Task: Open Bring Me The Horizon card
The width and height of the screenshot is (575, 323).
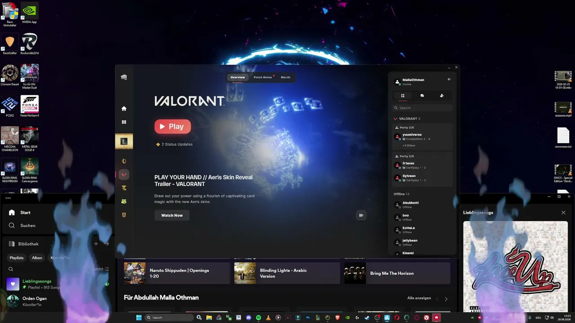Action: [397, 273]
